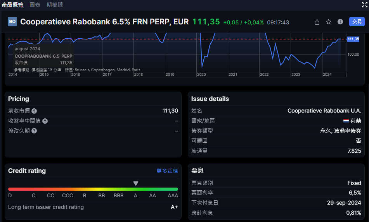This screenshot has height=222, width=369.
Task: Switch to the 期權鏈 tab
Action: [x=55, y=5]
